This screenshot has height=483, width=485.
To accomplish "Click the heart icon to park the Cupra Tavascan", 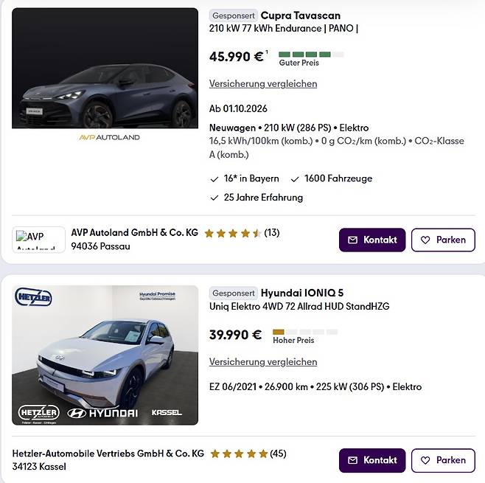I will 425,240.
